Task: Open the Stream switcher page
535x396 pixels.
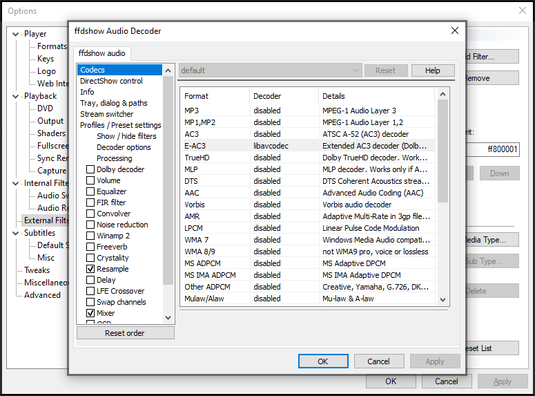Action: click(x=106, y=114)
